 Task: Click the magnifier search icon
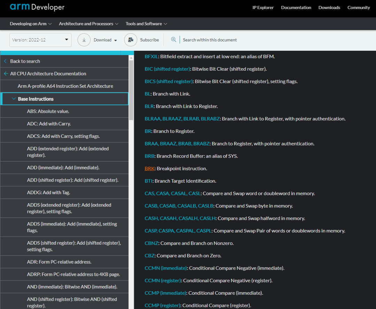[173, 40]
